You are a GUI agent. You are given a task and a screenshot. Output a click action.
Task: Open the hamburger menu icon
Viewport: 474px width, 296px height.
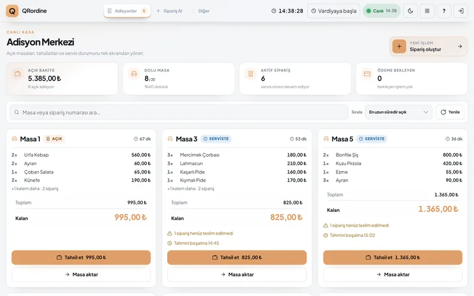(x=427, y=11)
